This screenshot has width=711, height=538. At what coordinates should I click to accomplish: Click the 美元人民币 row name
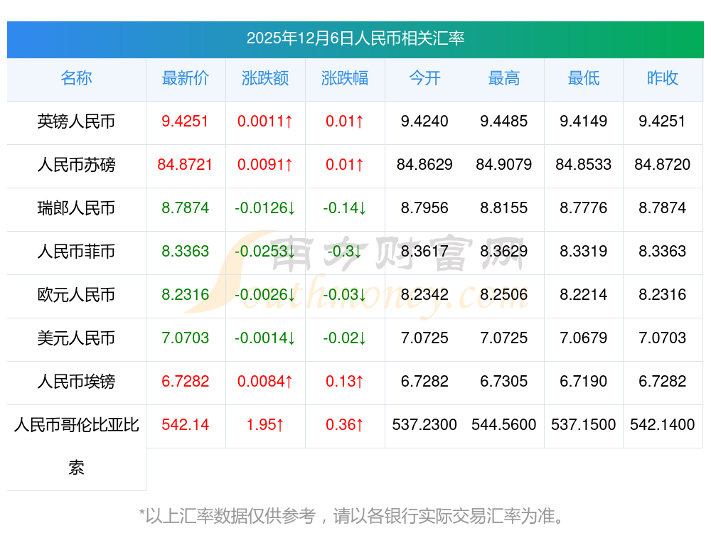[76, 338]
